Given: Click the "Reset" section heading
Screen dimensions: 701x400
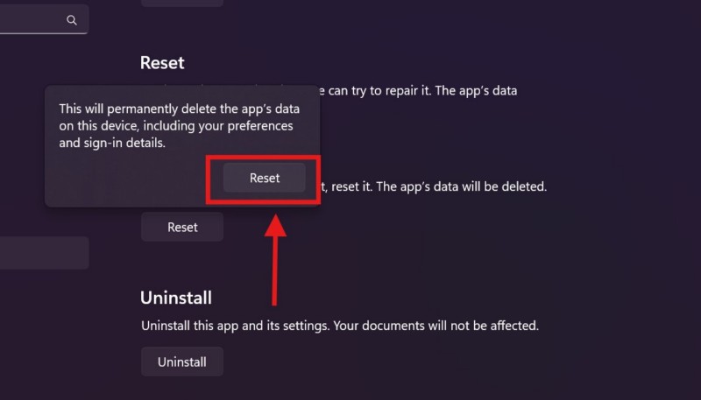Looking at the screenshot, I should click(x=162, y=63).
